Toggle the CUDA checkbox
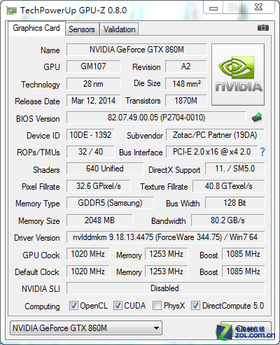 [x=118, y=305]
